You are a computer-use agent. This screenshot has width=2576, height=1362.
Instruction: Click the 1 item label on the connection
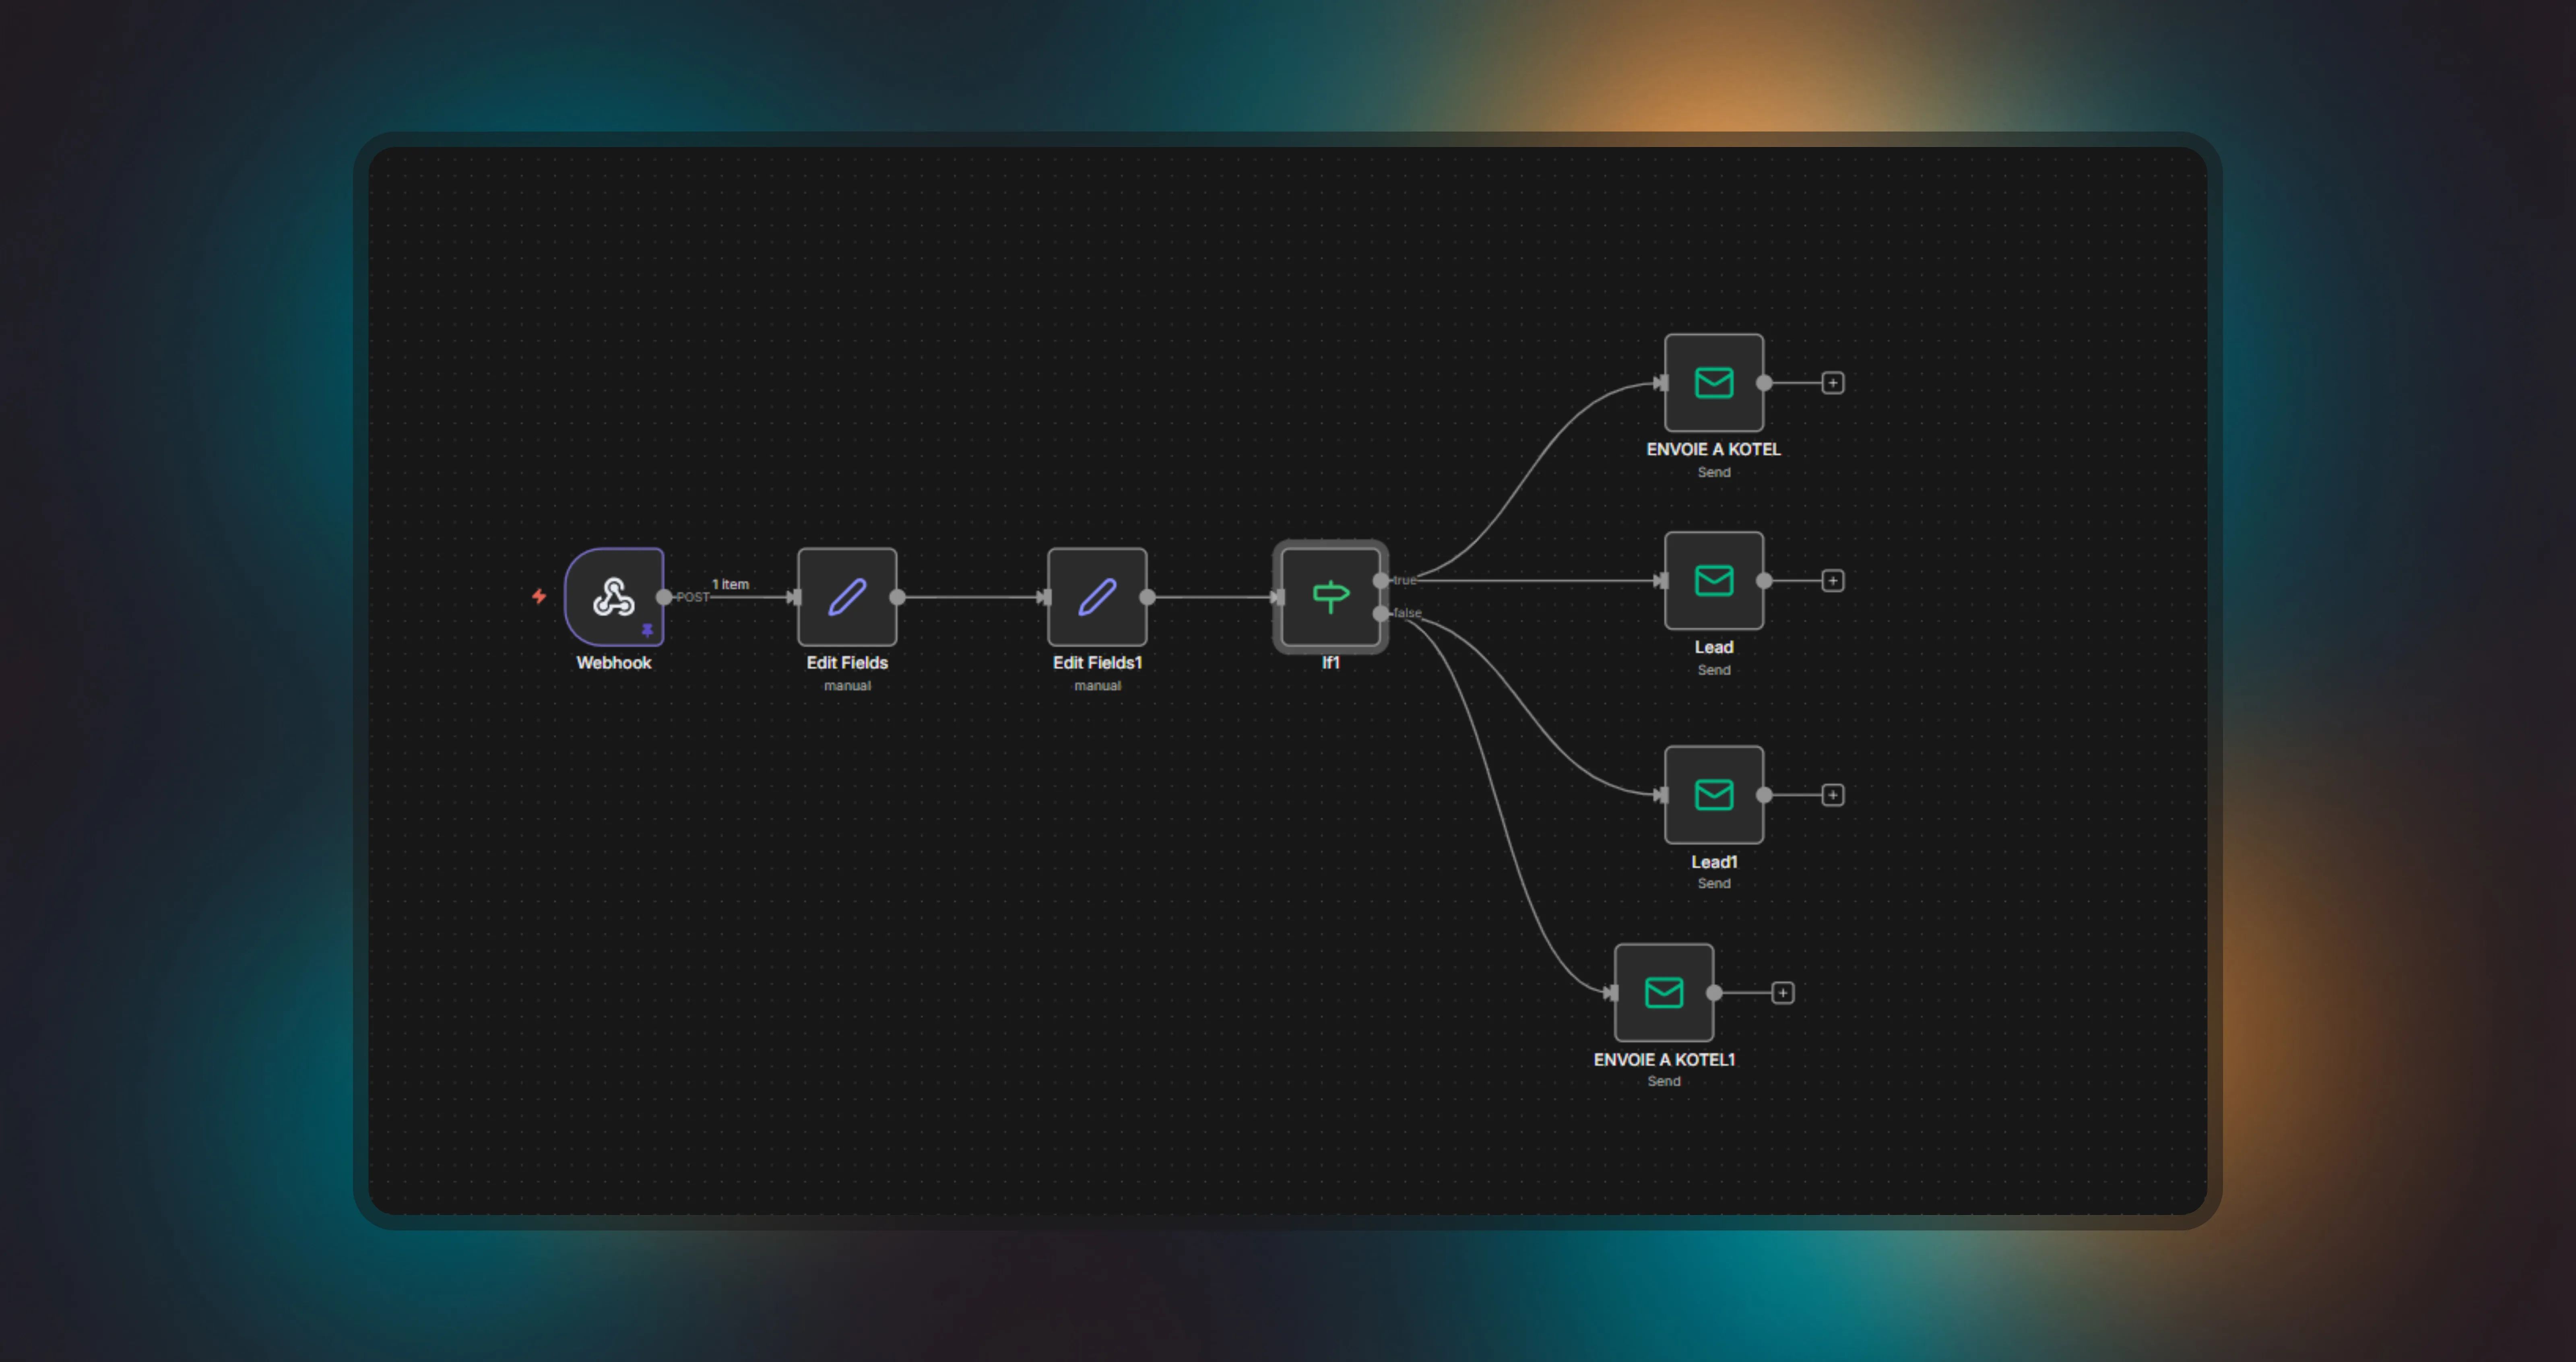click(x=731, y=584)
